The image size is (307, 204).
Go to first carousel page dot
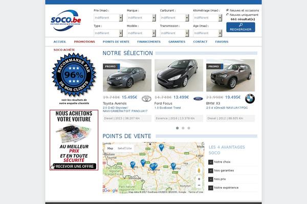[178, 128]
